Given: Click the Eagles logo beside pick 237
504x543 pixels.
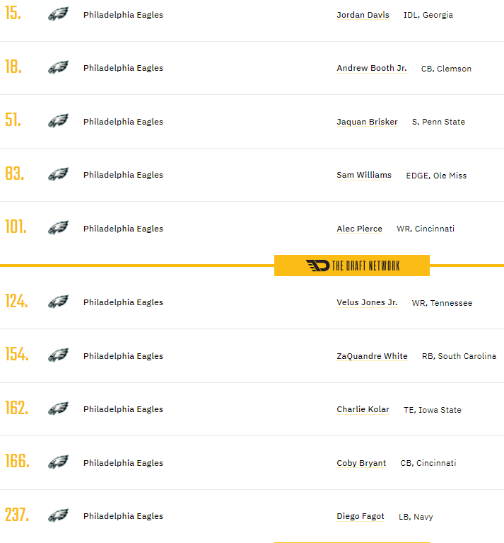Looking at the screenshot, I should 58,515.
